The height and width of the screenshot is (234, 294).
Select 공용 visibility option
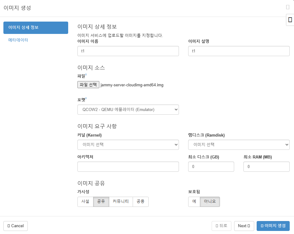(141, 202)
